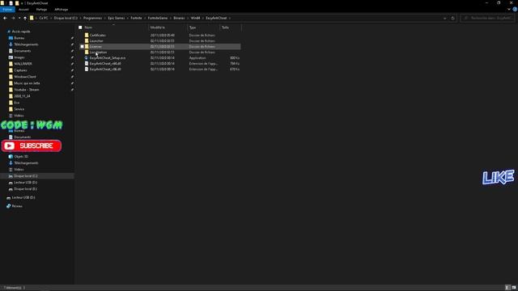Viewport: 518px width, 291px height.
Task: Click Ce PC in the address breadcrumb
Action: tap(44, 18)
